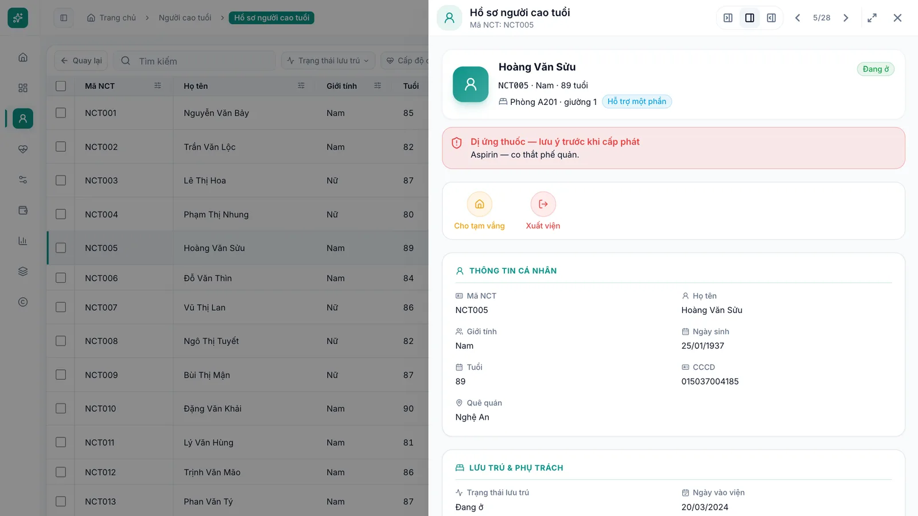Open the stacked layers sidebar icon
This screenshot has height=516, width=918.
23,271
